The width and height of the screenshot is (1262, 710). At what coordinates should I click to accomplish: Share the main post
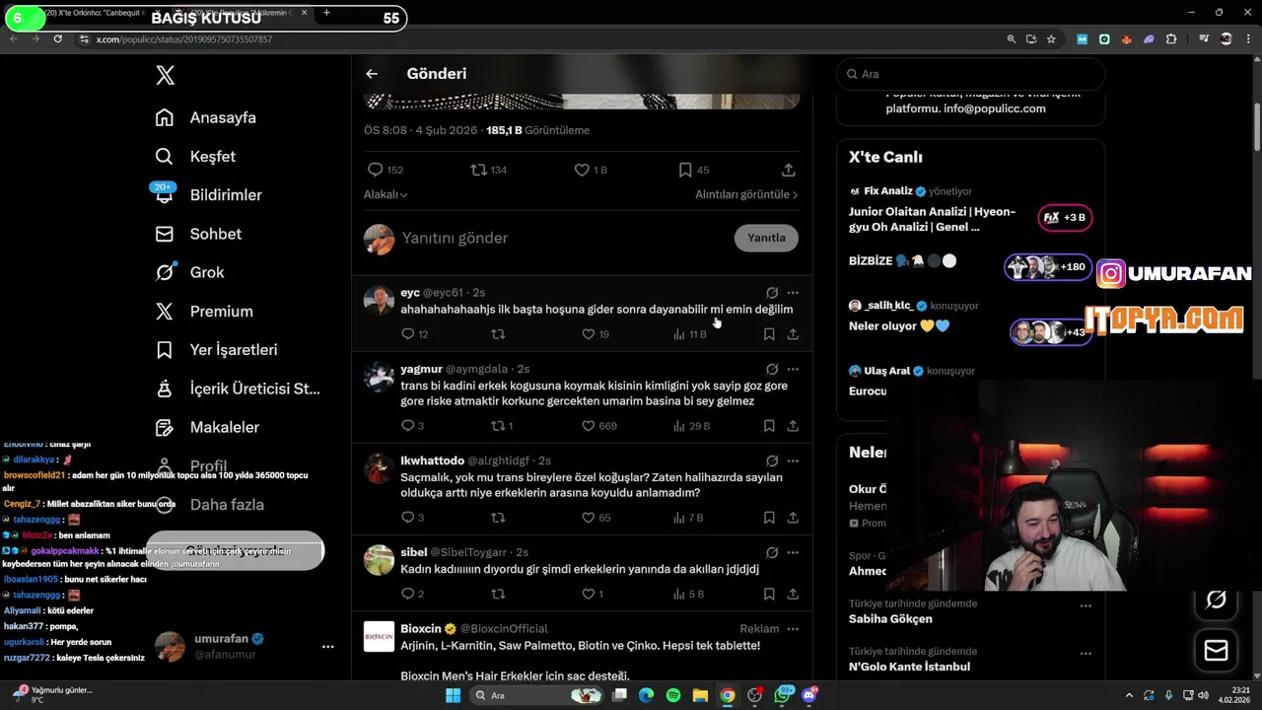[789, 170]
